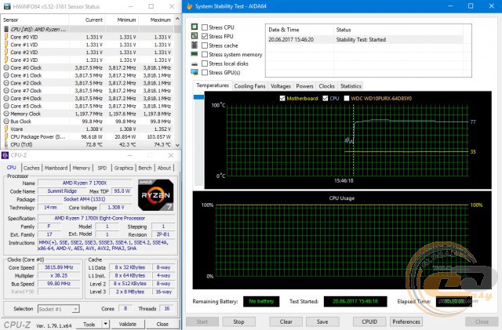Enable the Stress local disks checkbox
Screen dimensions: 502x330
click(205, 63)
